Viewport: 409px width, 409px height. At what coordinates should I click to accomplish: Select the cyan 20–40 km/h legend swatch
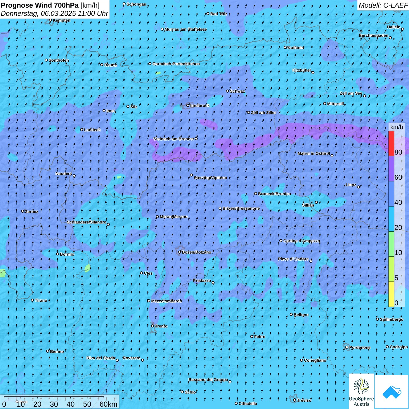coord(391,219)
